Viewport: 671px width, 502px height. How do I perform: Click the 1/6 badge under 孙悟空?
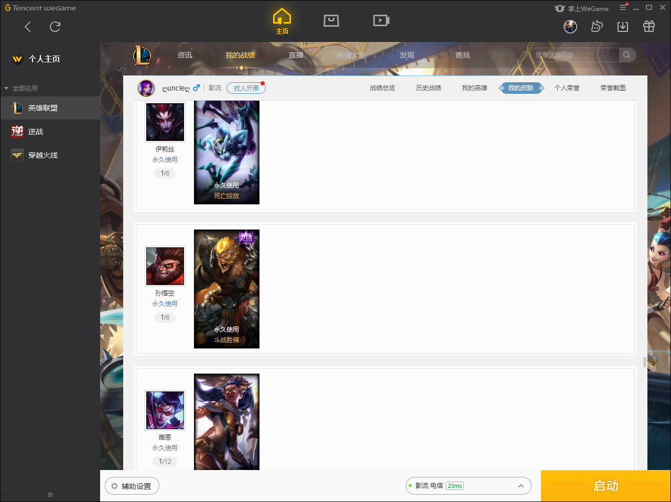point(165,318)
